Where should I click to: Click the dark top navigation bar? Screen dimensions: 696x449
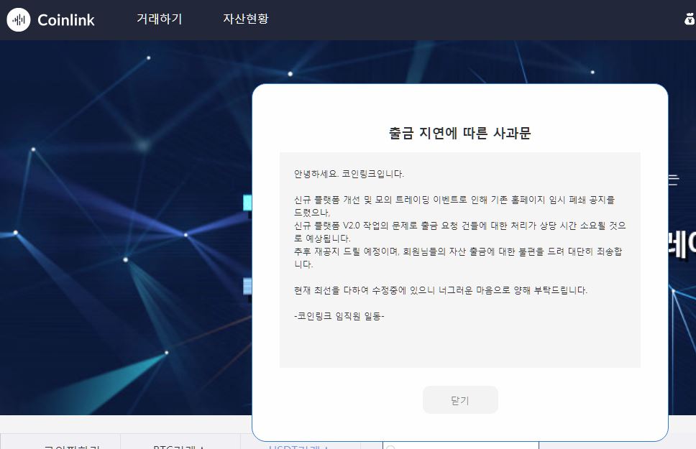click(x=431, y=20)
